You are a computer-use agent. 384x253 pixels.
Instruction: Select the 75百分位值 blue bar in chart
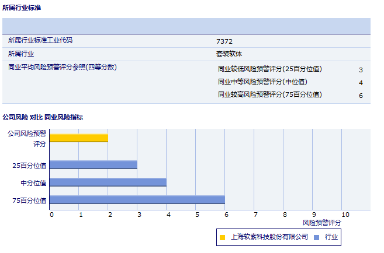[x=137, y=200]
